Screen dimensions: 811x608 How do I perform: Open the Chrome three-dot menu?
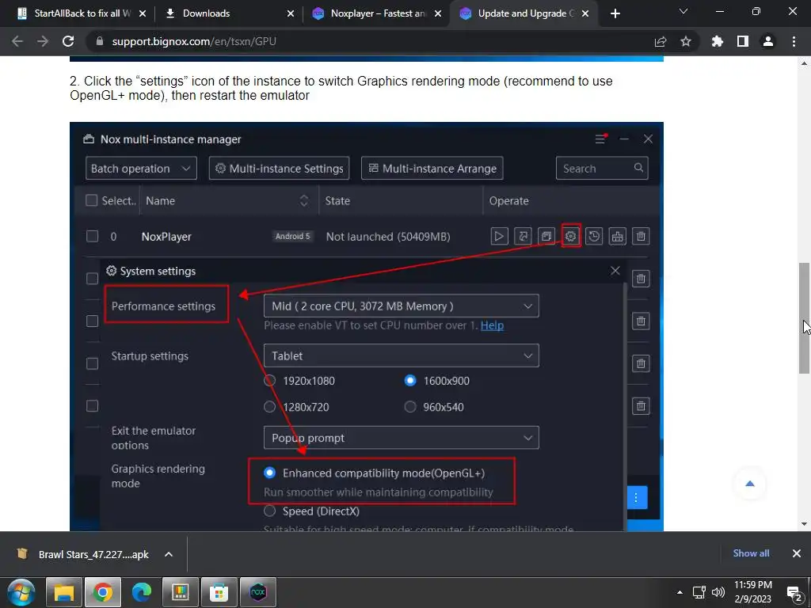pos(794,41)
